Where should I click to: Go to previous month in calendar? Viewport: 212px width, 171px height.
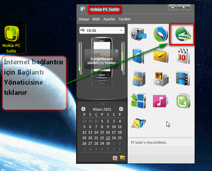click(x=83, y=109)
